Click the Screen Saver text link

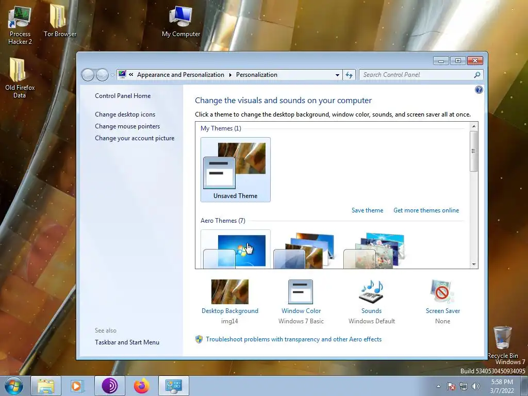pos(443,311)
